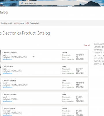Select the Contoso Unleash product title

click(x=10, y=53)
